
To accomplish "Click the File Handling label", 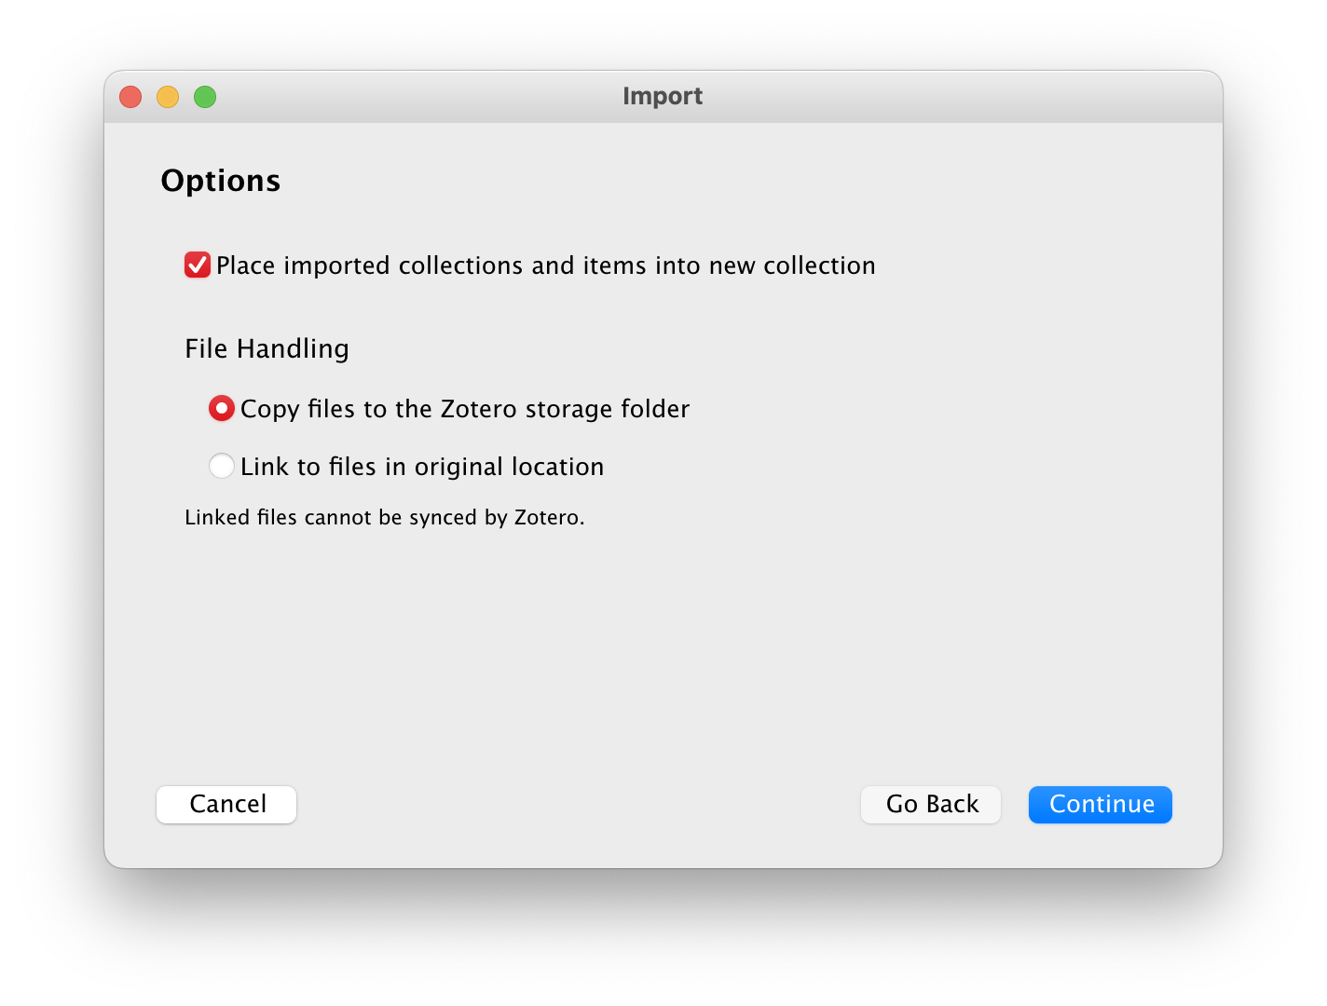I will point(267,348).
